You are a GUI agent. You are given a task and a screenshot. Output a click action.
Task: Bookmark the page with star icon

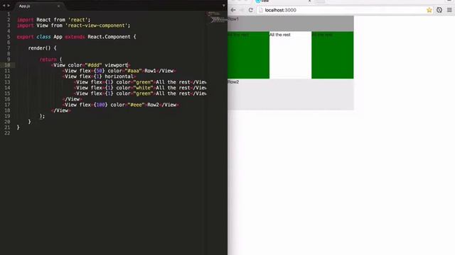point(429,10)
